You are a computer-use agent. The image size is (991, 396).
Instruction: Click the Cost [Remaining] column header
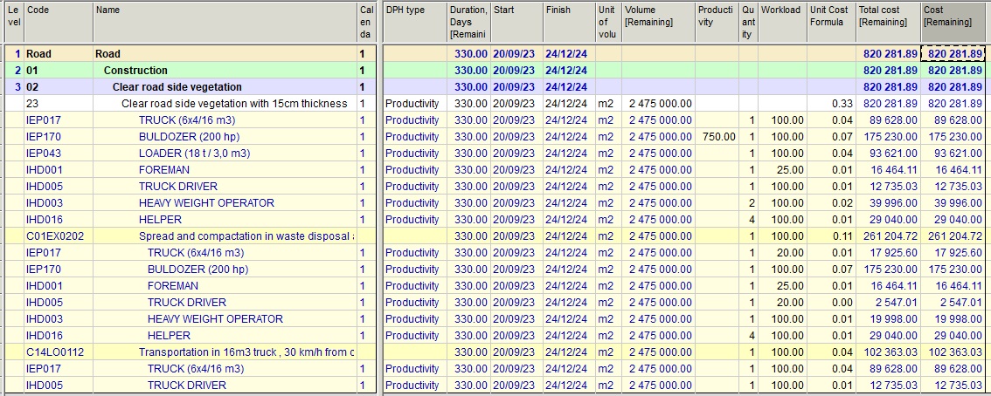(x=953, y=22)
